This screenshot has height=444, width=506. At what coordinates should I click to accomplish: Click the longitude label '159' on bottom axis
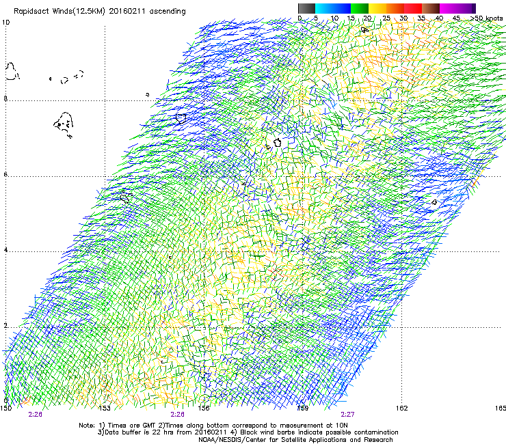pos(303,408)
